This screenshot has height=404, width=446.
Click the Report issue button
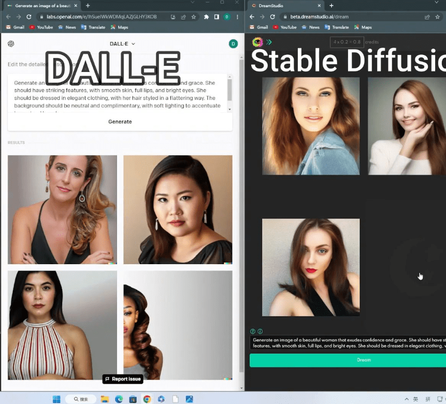coord(123,379)
